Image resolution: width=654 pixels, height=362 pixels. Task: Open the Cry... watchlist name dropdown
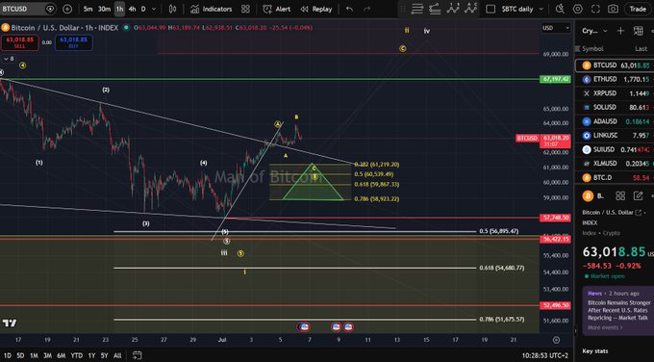coord(595,31)
